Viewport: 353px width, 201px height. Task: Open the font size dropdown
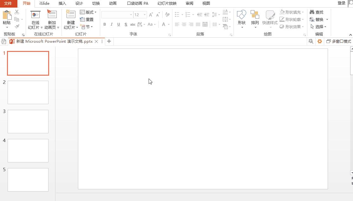point(145,15)
